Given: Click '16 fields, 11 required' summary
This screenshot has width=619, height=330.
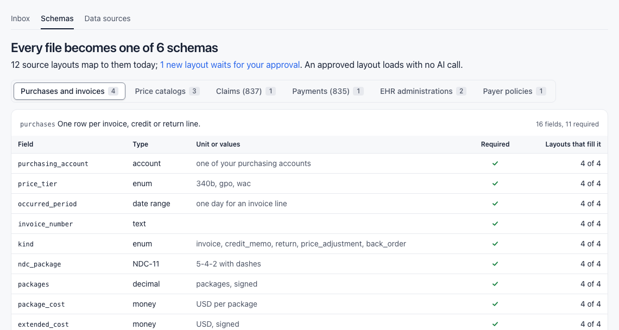Looking at the screenshot, I should [x=567, y=124].
